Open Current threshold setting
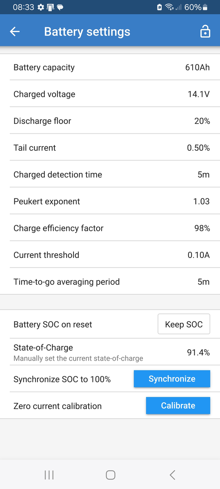 click(x=110, y=255)
